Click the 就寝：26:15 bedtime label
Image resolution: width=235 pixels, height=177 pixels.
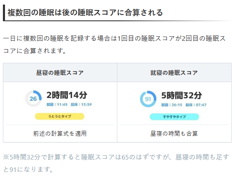172,105
